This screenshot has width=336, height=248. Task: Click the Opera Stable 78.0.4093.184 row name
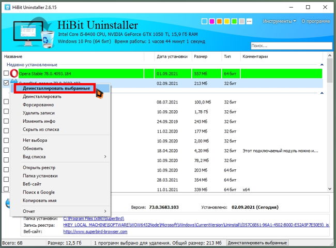pos(45,74)
